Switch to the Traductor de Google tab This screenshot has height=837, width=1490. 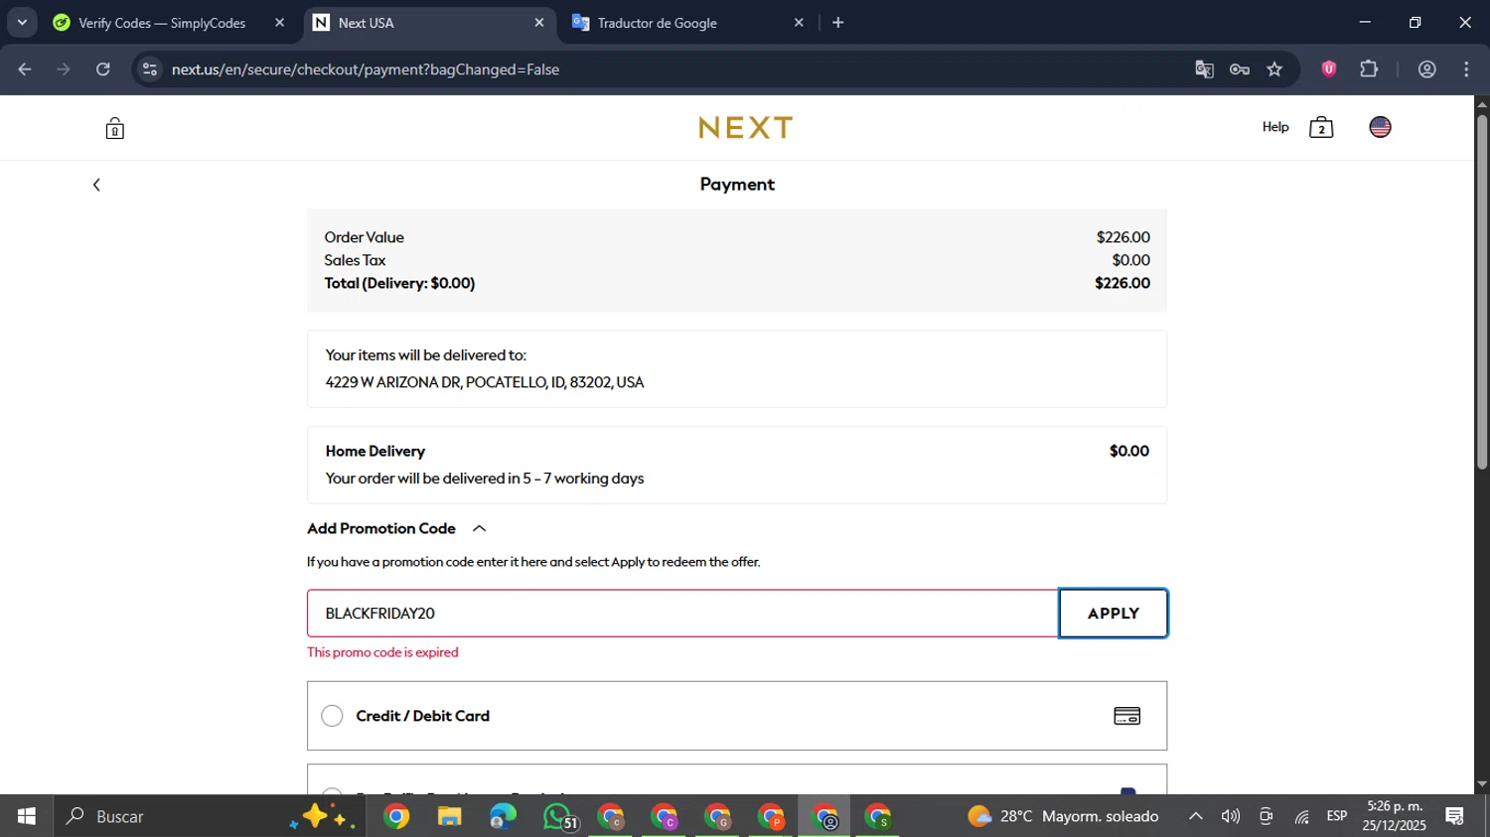pos(688,23)
